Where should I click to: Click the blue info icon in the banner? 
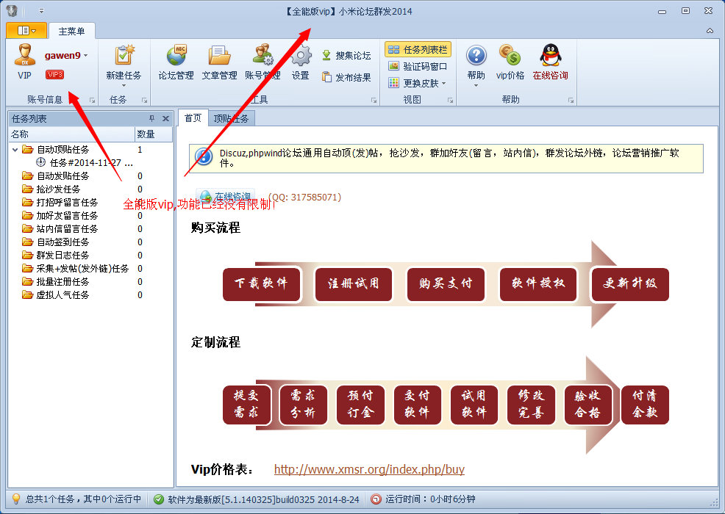(204, 156)
